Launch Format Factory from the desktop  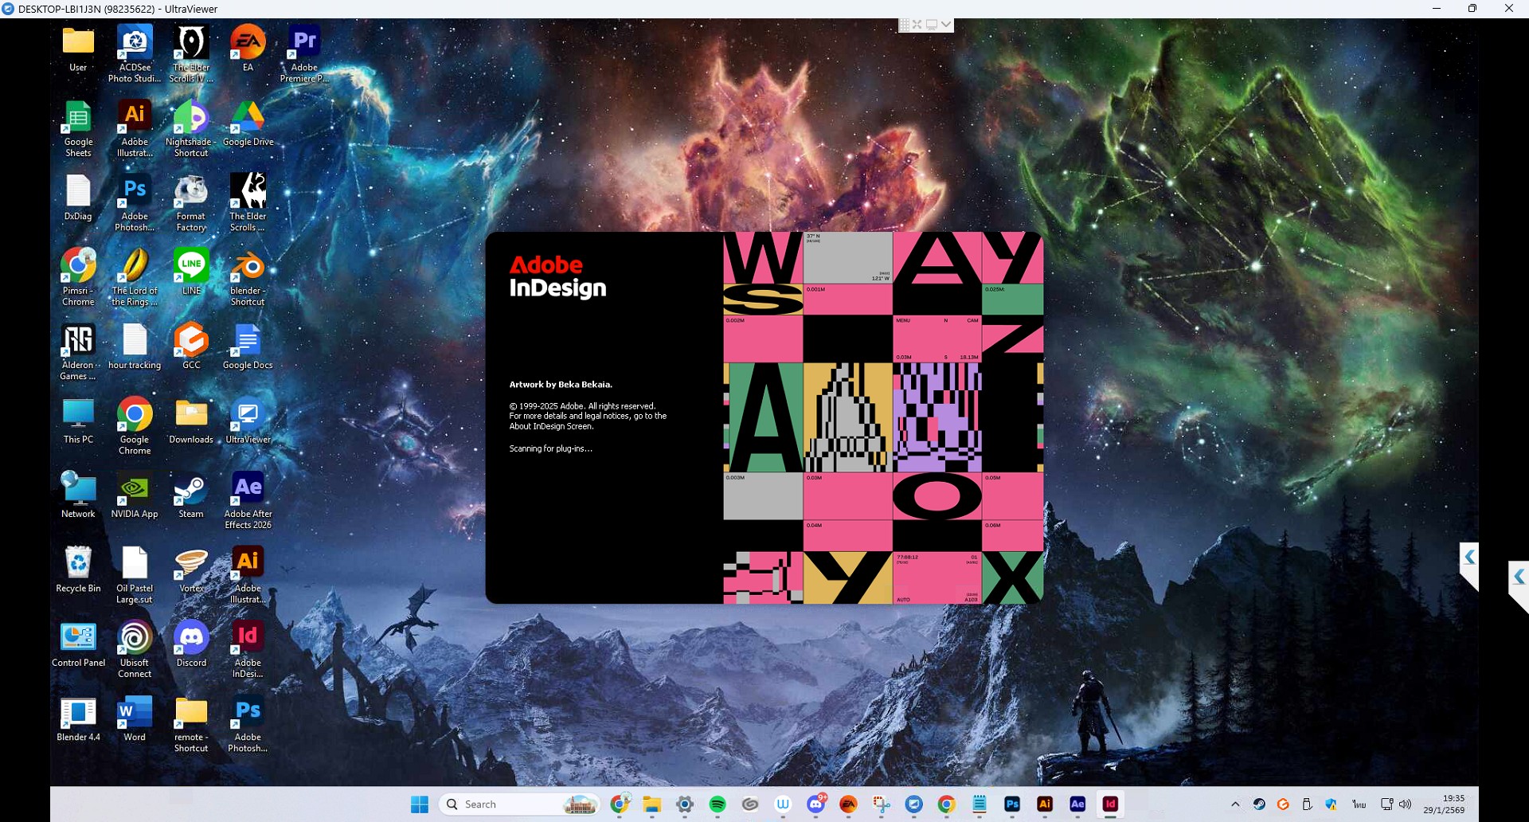(x=191, y=203)
